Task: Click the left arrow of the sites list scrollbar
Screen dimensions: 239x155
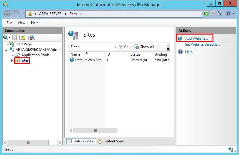Action: pyautogui.click(x=71, y=130)
